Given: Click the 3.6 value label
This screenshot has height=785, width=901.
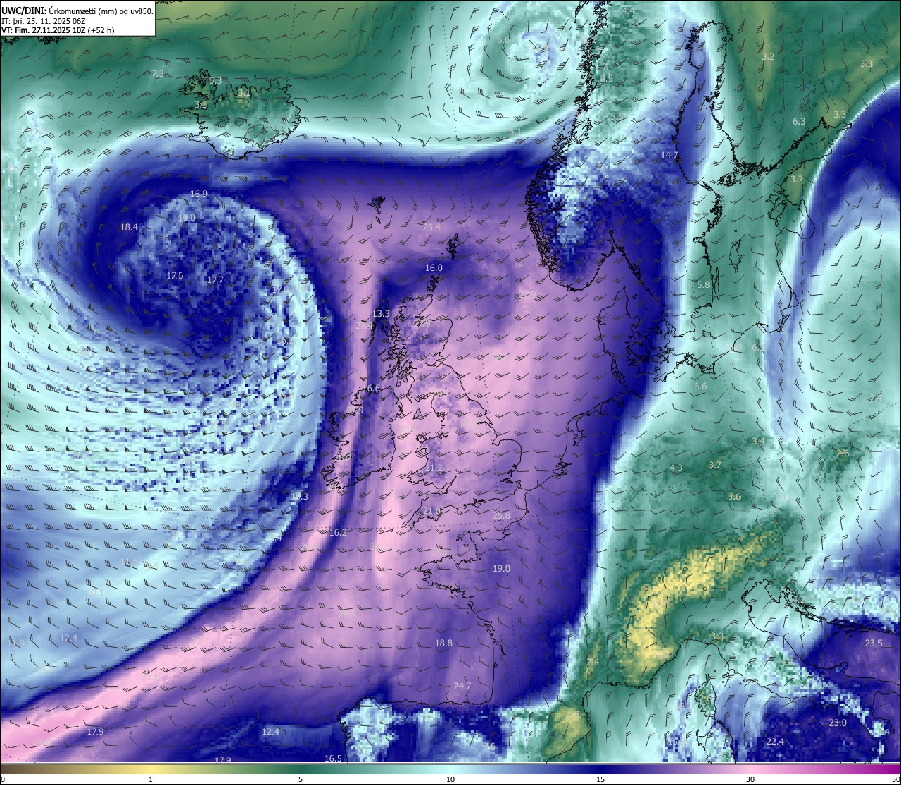Looking at the screenshot, I should click(x=734, y=496).
